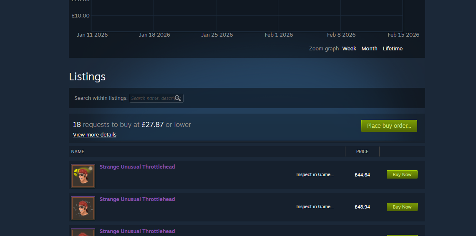Click the PRICE column header

(x=362, y=152)
